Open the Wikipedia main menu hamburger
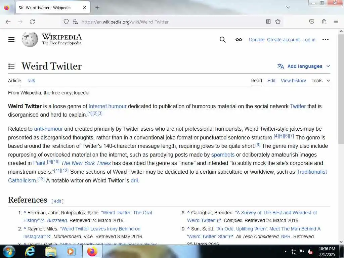The height and width of the screenshot is (258, 344). [11, 40]
